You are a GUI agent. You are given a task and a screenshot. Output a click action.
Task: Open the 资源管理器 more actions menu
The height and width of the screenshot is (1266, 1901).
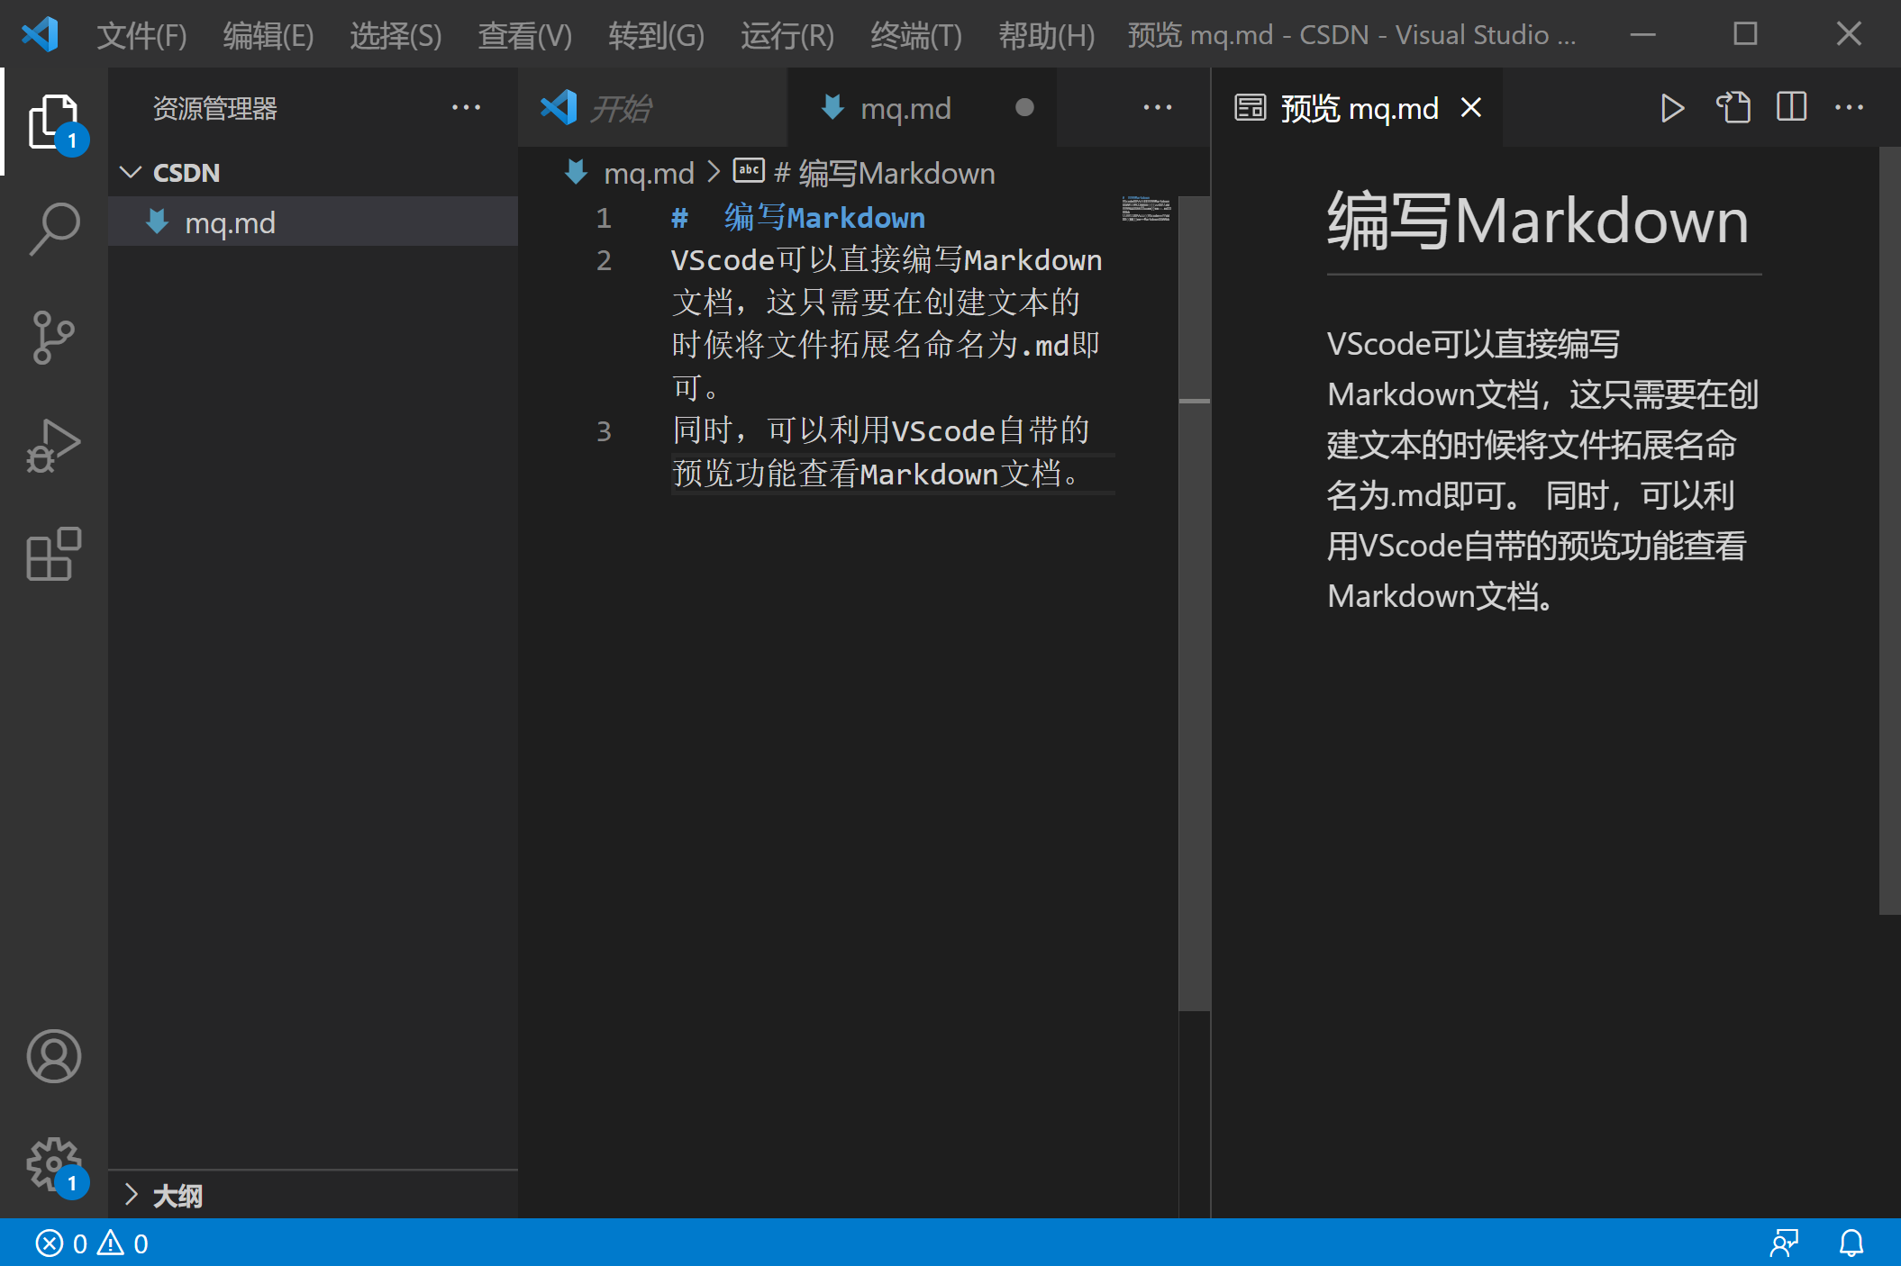point(466,108)
